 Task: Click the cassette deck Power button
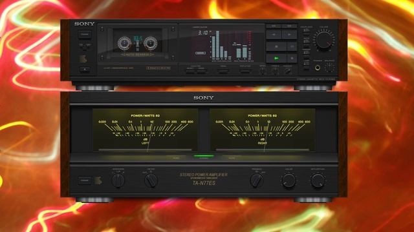tap(85, 34)
